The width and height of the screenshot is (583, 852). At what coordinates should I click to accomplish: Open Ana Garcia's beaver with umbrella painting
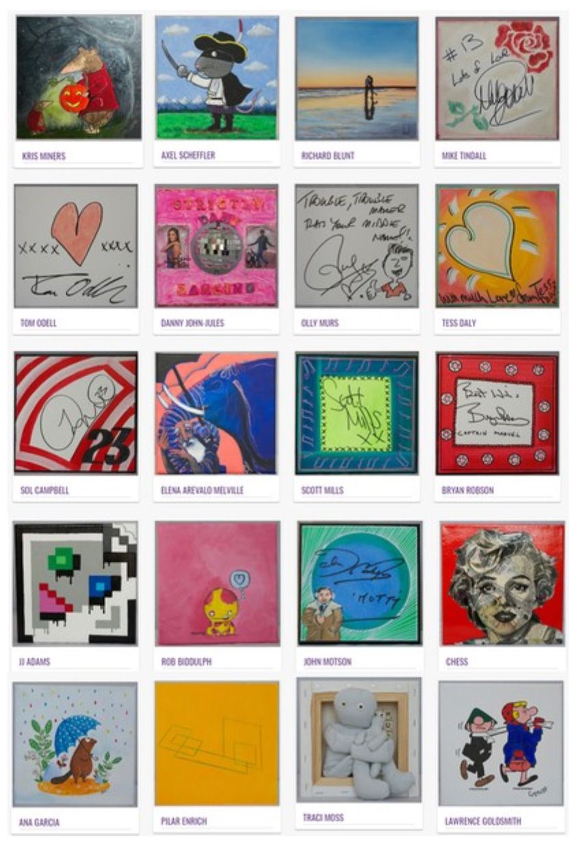(x=75, y=744)
